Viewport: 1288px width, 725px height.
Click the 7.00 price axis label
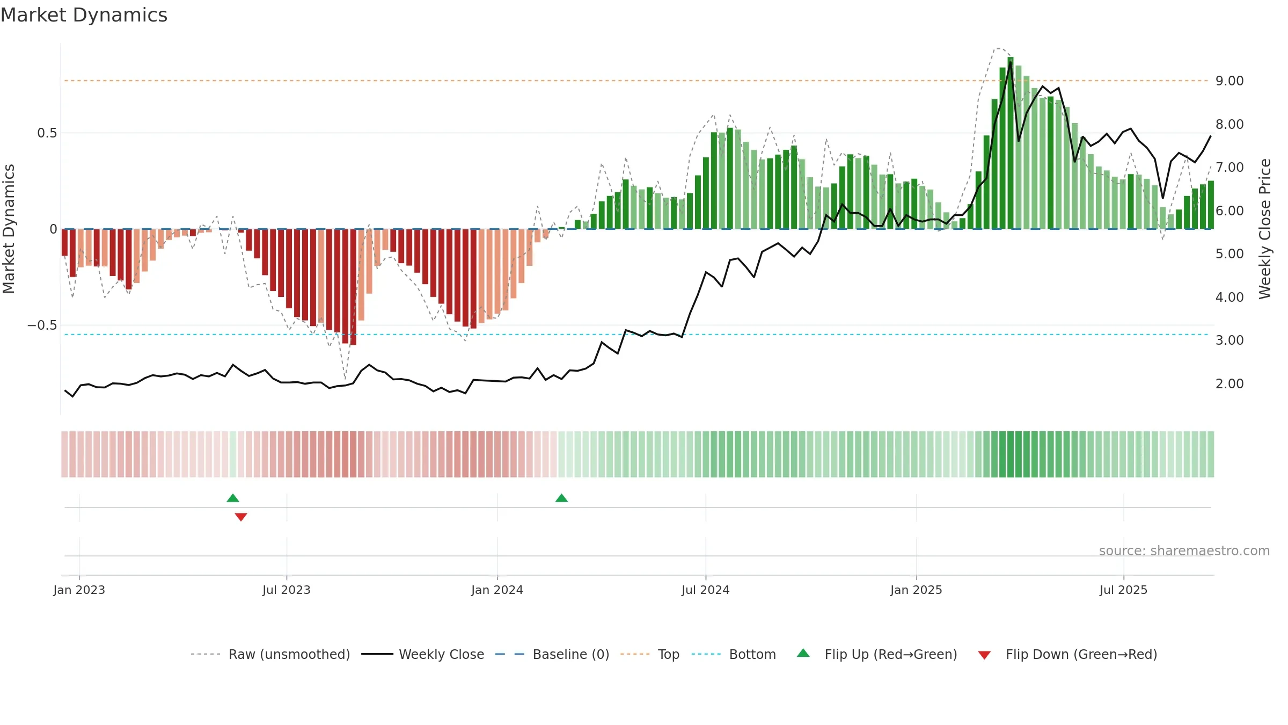pyautogui.click(x=1230, y=168)
